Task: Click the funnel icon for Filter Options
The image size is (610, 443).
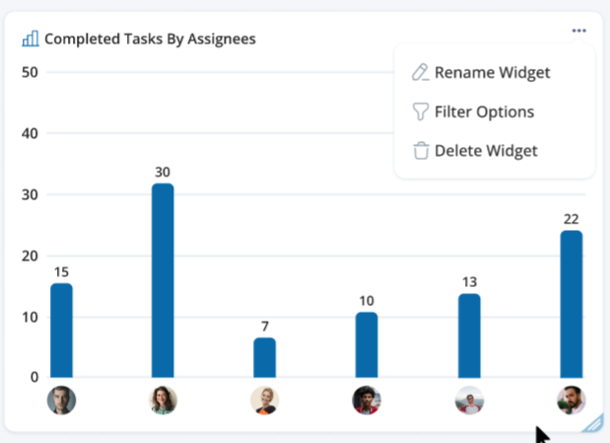Action: pyautogui.click(x=421, y=111)
